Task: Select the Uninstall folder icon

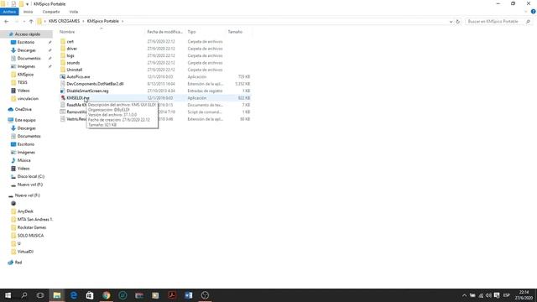Action: [63, 70]
